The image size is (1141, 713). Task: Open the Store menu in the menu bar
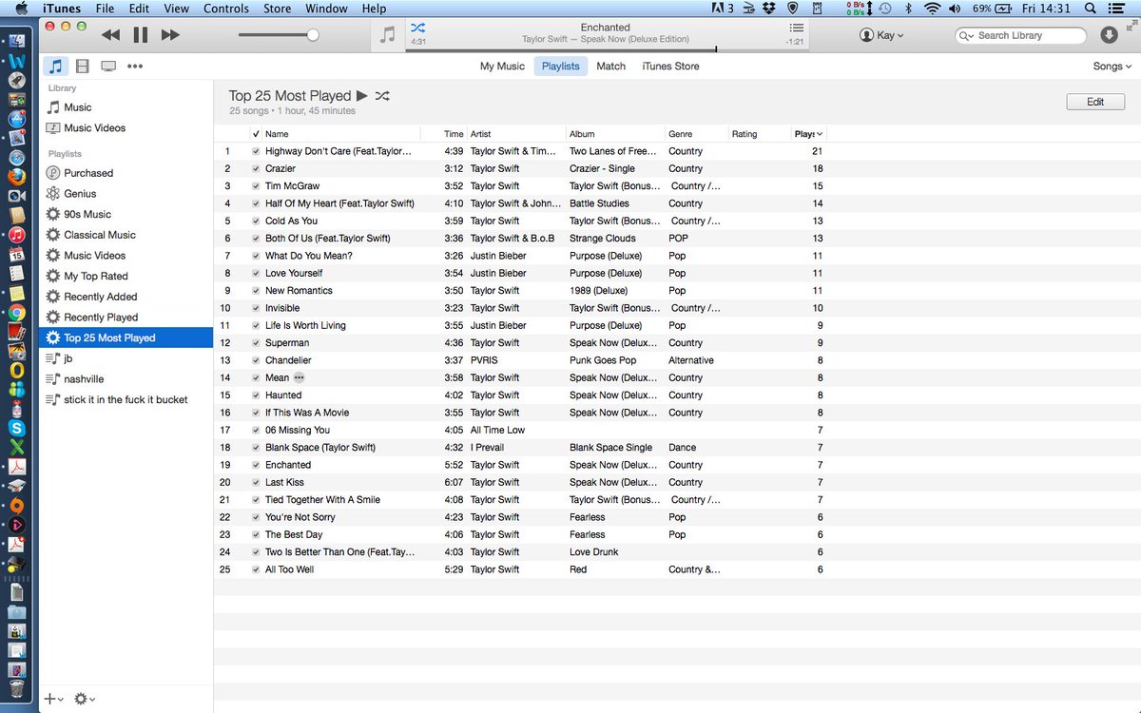[x=277, y=9]
